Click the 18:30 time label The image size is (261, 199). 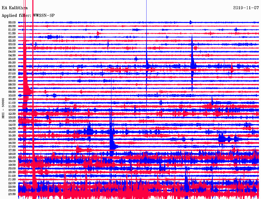pyautogui.click(x=12, y=157)
